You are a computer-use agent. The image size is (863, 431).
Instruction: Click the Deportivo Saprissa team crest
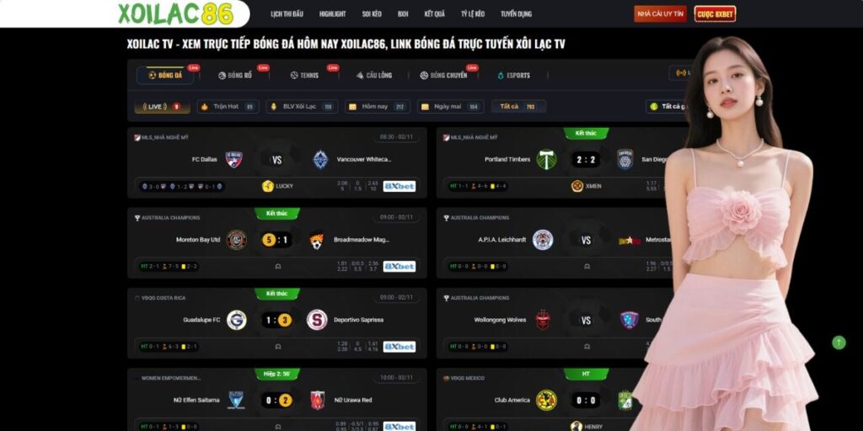317,320
